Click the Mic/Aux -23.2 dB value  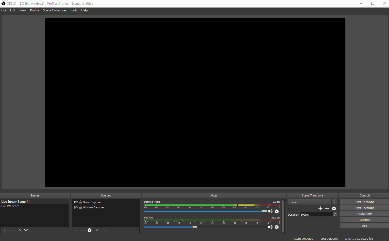tap(275, 217)
